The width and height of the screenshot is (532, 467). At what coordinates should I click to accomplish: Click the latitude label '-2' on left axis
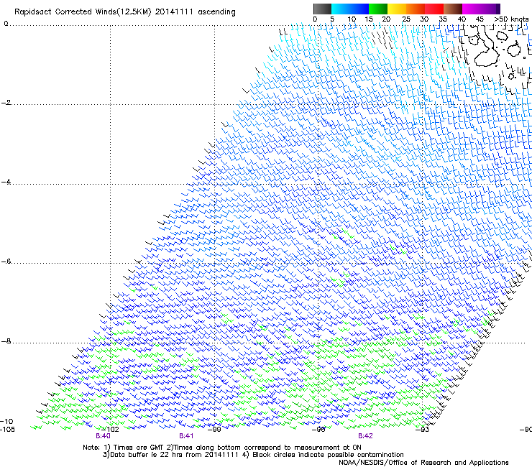(6, 103)
